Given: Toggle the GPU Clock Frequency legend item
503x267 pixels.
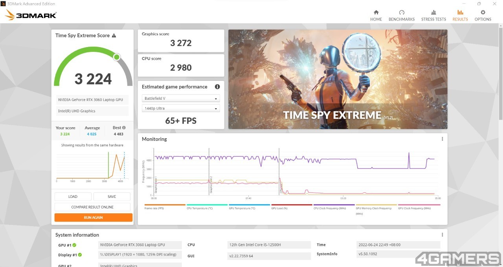Looking at the screenshot, I should pos(419,207).
